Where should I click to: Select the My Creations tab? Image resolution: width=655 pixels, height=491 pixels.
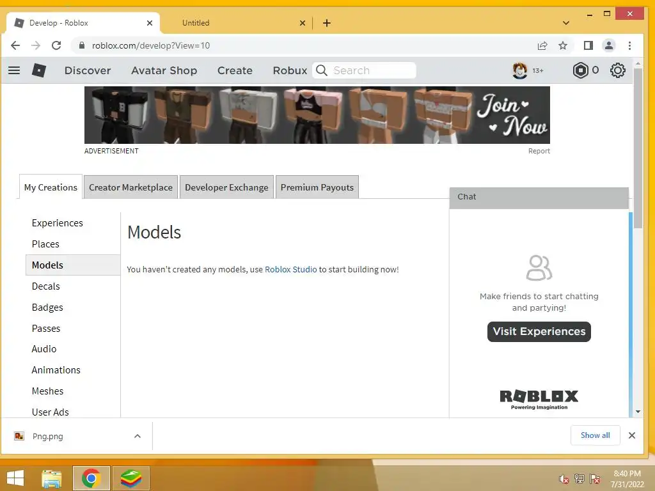point(51,187)
